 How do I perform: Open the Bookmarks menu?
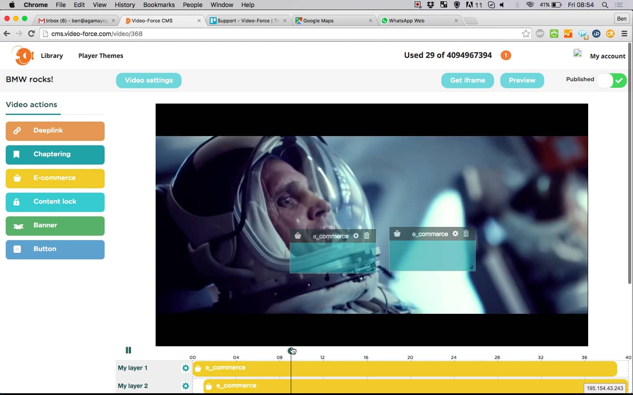[159, 5]
